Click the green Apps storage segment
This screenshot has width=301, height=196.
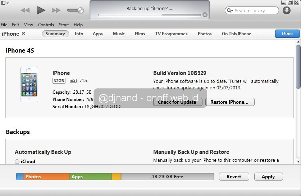(90, 177)
